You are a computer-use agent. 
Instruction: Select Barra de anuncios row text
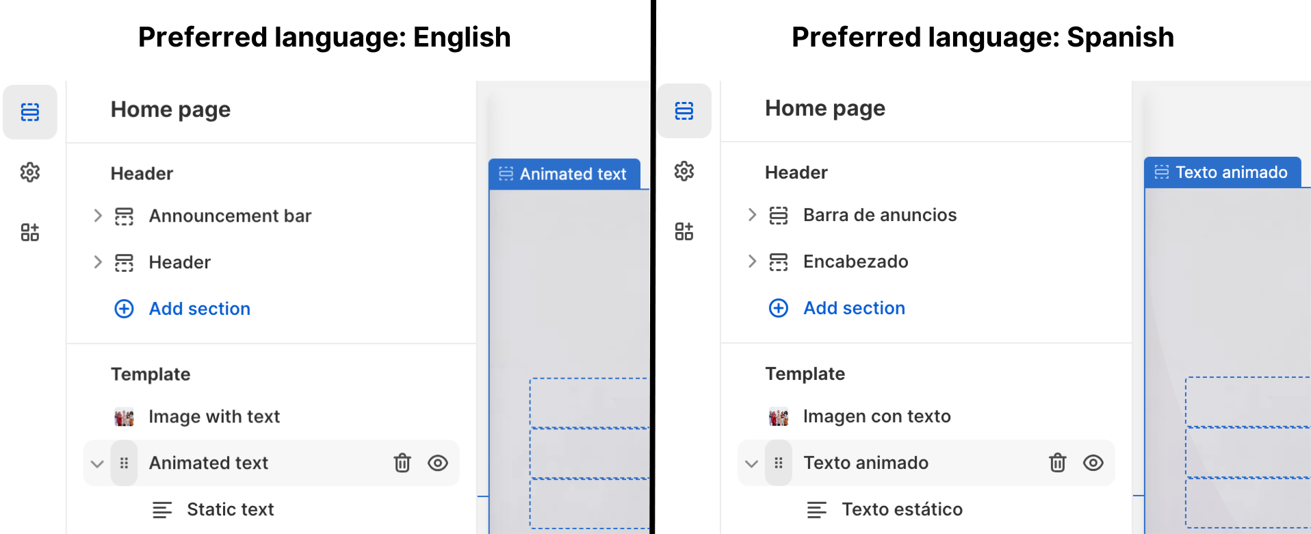[x=880, y=216]
